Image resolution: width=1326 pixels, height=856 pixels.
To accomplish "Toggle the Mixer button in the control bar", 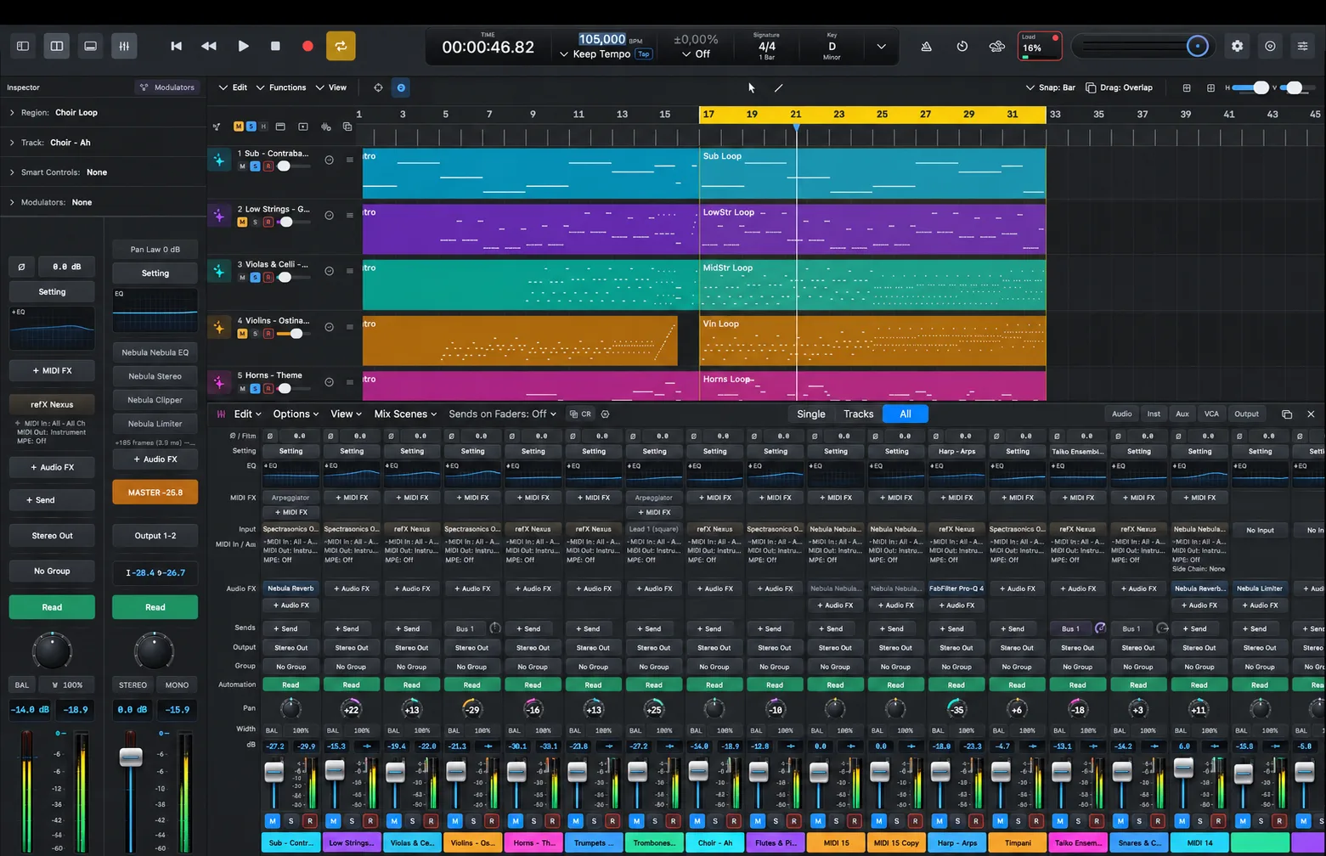I will 124,46.
